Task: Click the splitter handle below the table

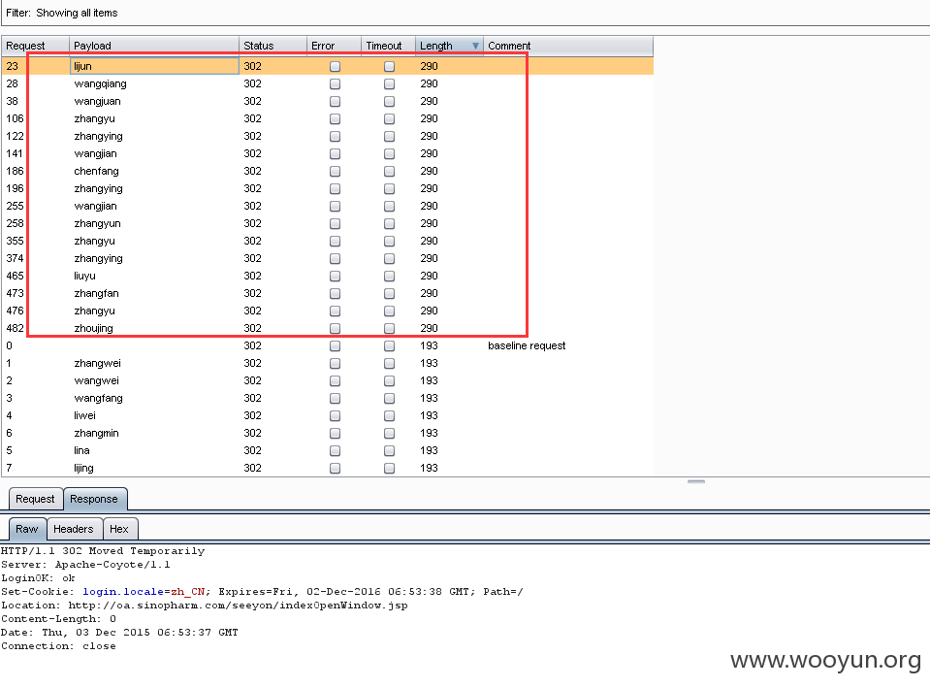Action: [695, 481]
